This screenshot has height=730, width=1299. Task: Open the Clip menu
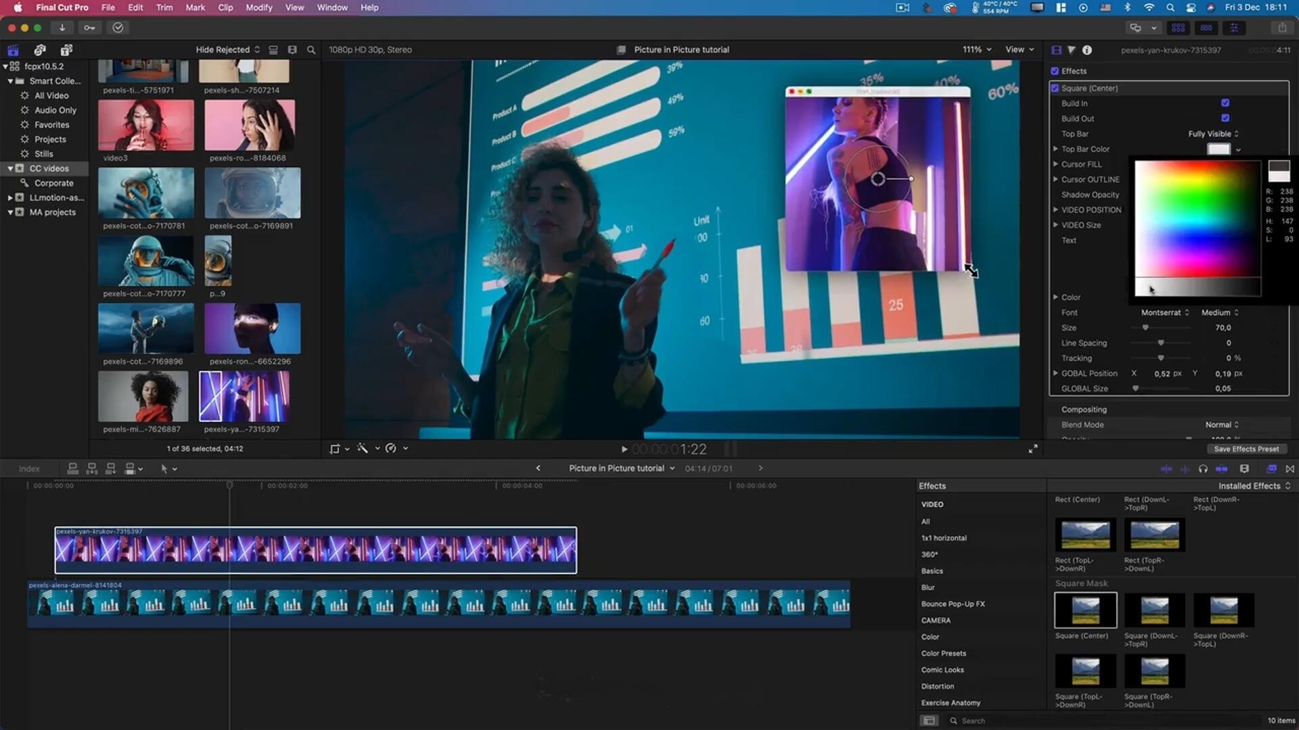coord(225,7)
